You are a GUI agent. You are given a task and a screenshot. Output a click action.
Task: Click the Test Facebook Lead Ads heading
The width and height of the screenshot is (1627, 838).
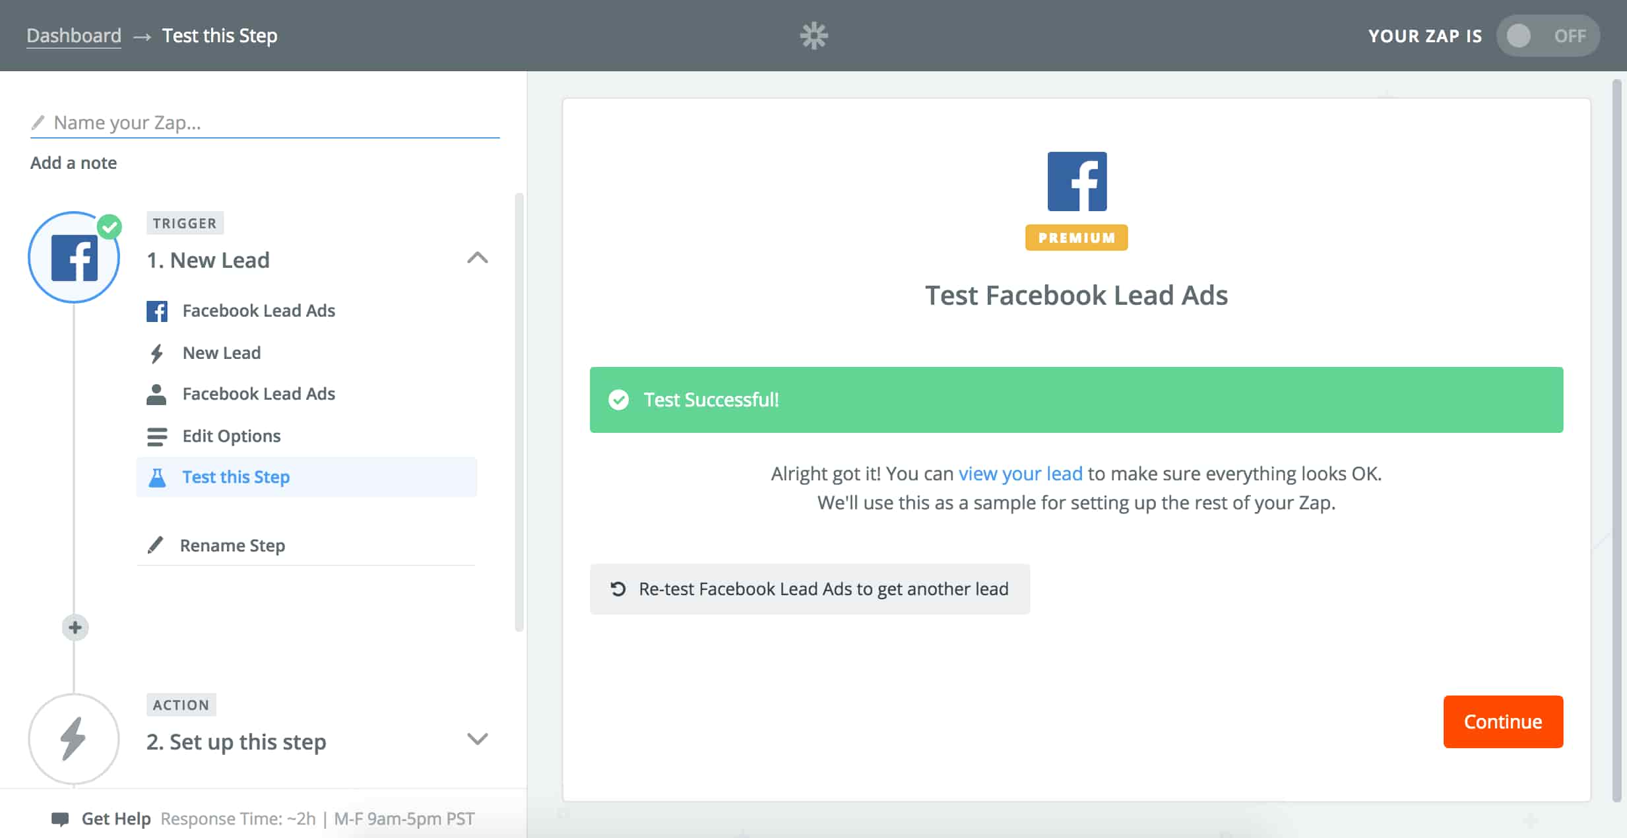1077,295
